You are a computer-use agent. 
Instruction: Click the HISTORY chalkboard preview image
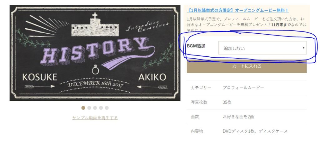coord(95,53)
